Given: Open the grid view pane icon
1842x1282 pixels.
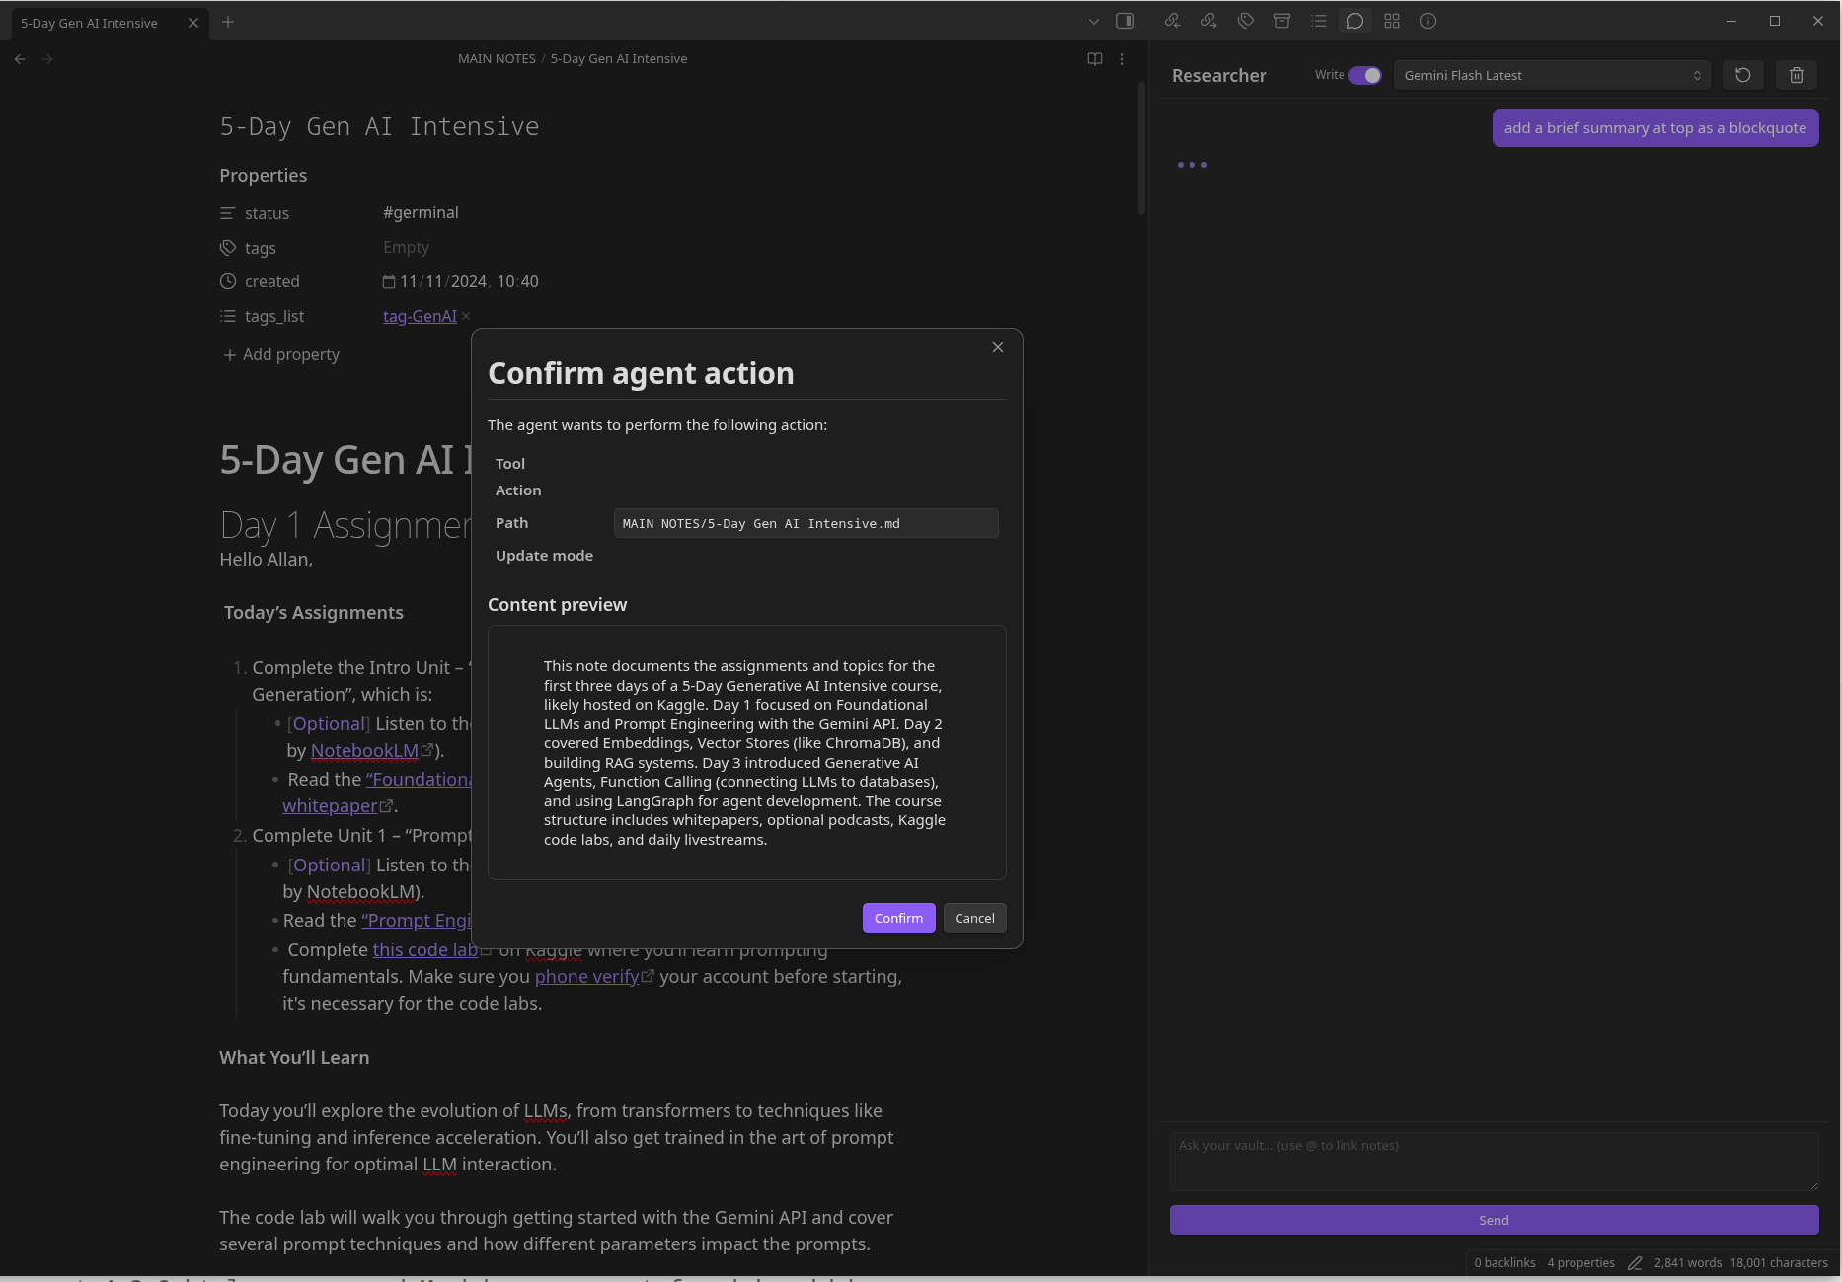Looking at the screenshot, I should click(1392, 21).
